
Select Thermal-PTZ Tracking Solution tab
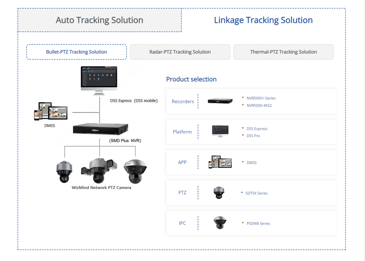click(x=283, y=52)
